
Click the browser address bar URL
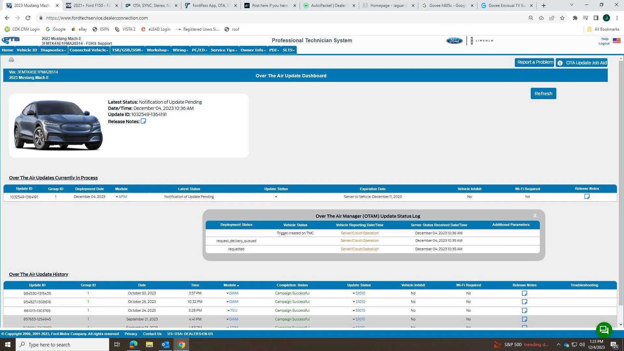[97, 18]
